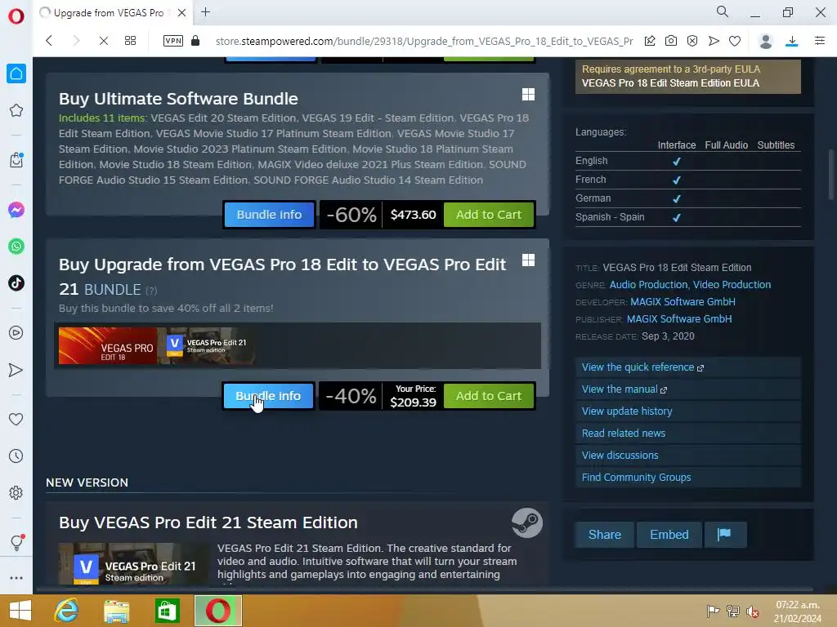This screenshot has width=837, height=627.
Task: Click the Share button
Action: tap(605, 535)
